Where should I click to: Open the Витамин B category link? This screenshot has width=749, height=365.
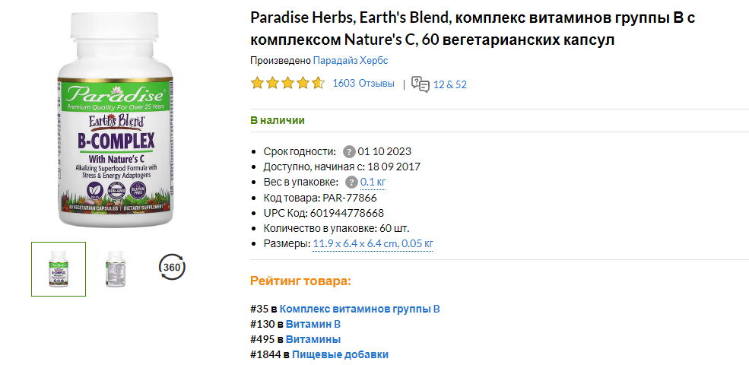click(313, 324)
